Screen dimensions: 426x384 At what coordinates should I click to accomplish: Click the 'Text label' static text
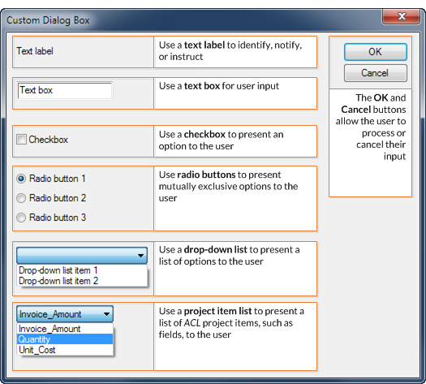click(35, 51)
